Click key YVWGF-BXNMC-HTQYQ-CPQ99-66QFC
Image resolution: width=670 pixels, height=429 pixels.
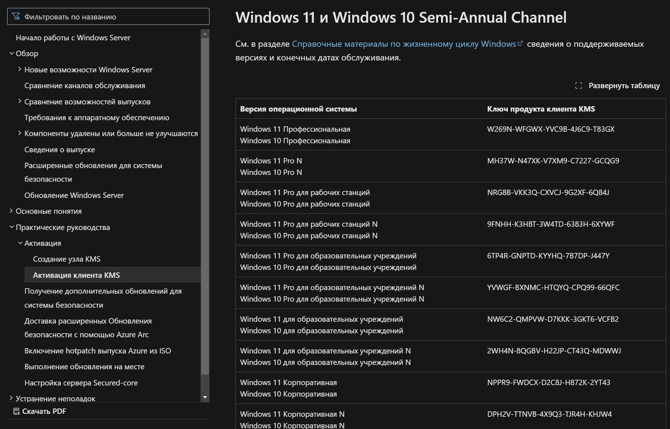tap(553, 287)
